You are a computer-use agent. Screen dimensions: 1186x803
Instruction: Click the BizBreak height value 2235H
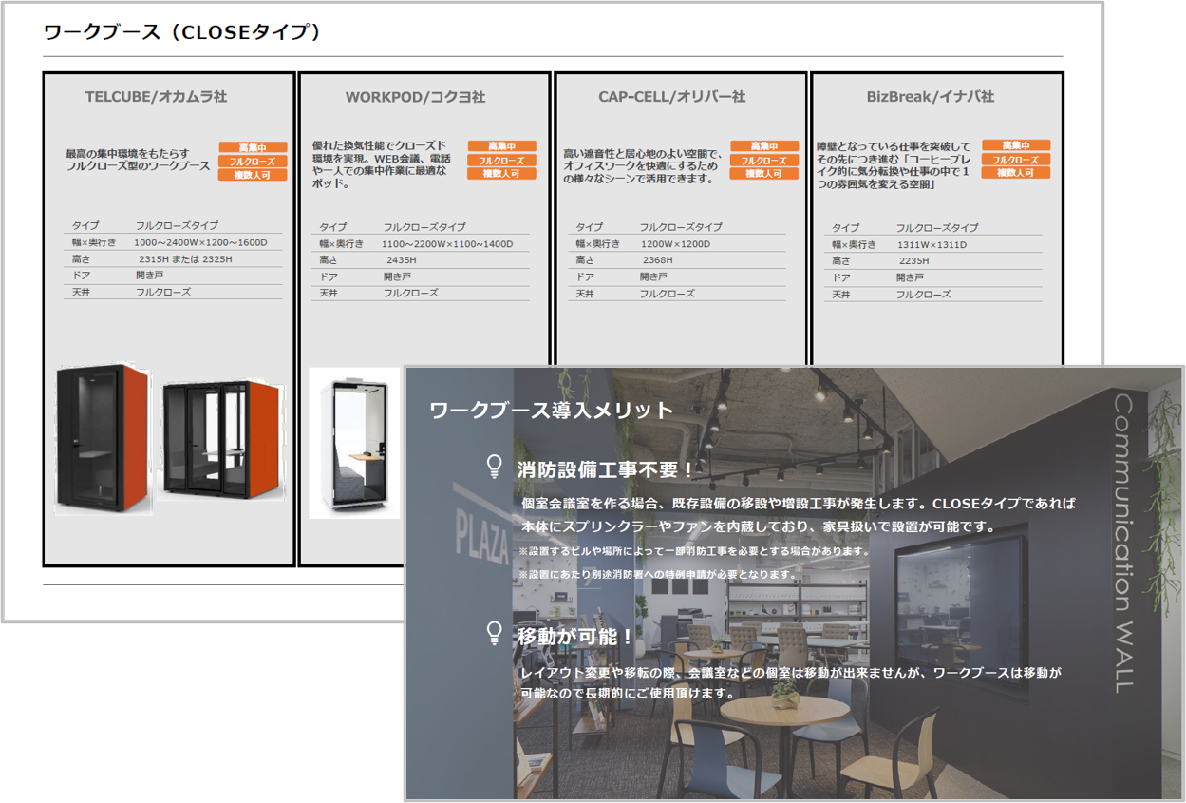tap(913, 261)
